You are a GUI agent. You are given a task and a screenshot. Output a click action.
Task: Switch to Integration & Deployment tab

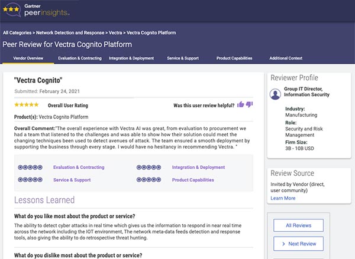point(131,58)
